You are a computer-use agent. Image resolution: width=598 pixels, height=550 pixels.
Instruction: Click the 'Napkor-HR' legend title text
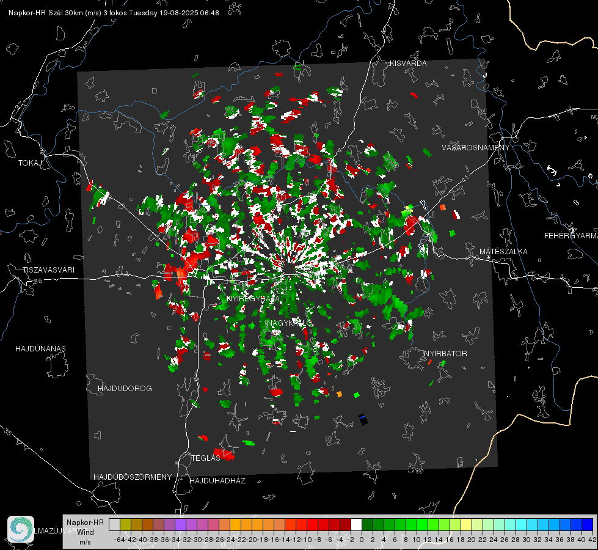click(85, 522)
